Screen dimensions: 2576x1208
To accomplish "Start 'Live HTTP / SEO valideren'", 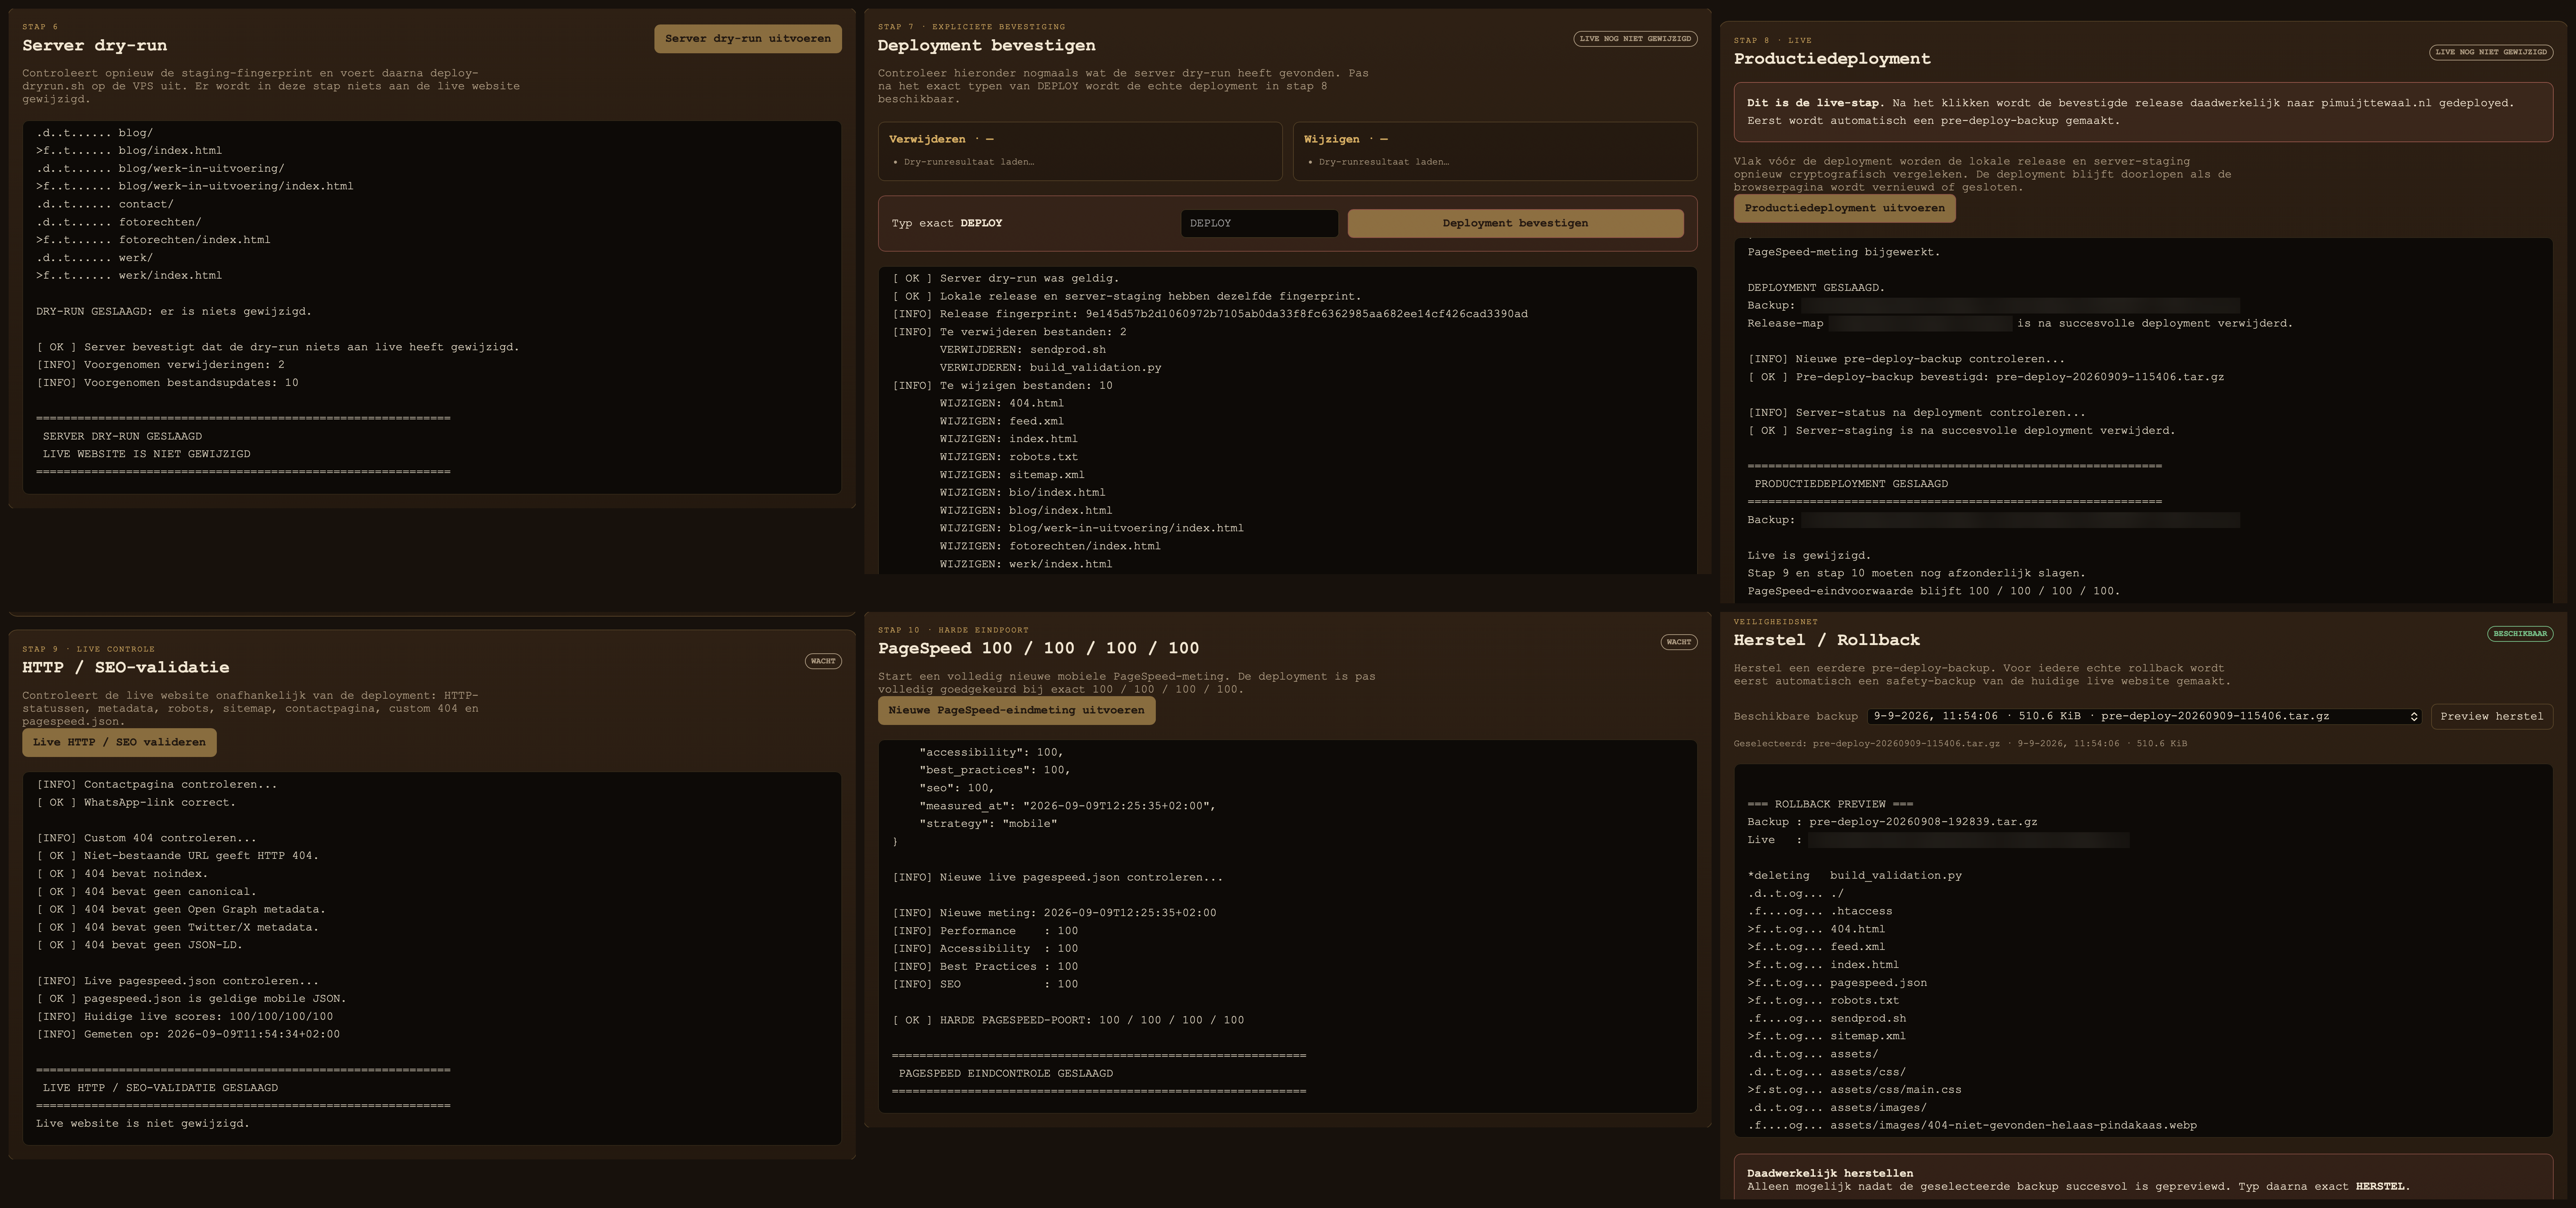I will coord(119,742).
